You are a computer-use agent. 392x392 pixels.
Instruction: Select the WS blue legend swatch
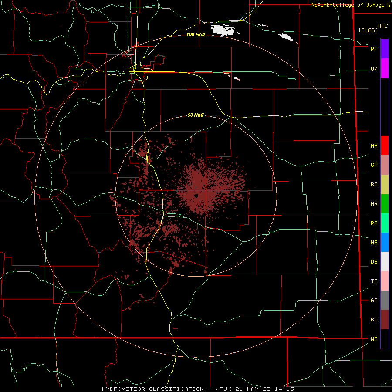385,242
